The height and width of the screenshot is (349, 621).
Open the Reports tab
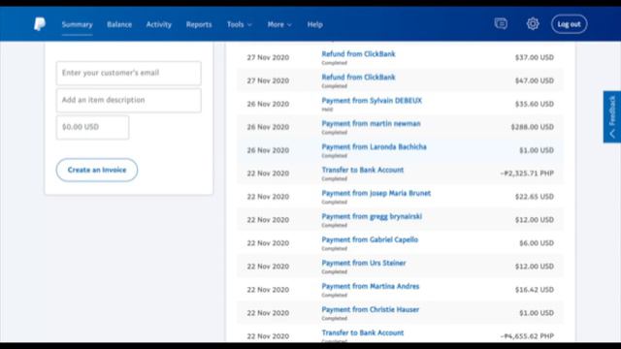[199, 24]
